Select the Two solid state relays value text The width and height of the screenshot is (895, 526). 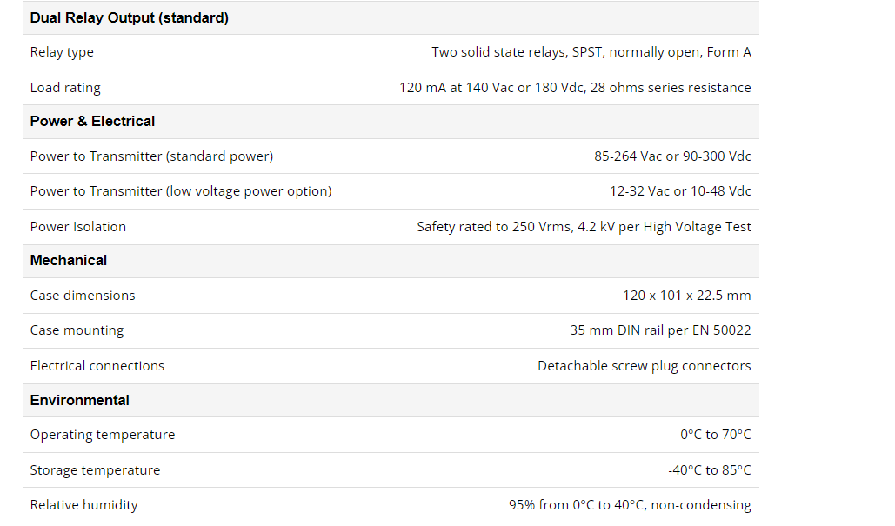pyautogui.click(x=591, y=52)
